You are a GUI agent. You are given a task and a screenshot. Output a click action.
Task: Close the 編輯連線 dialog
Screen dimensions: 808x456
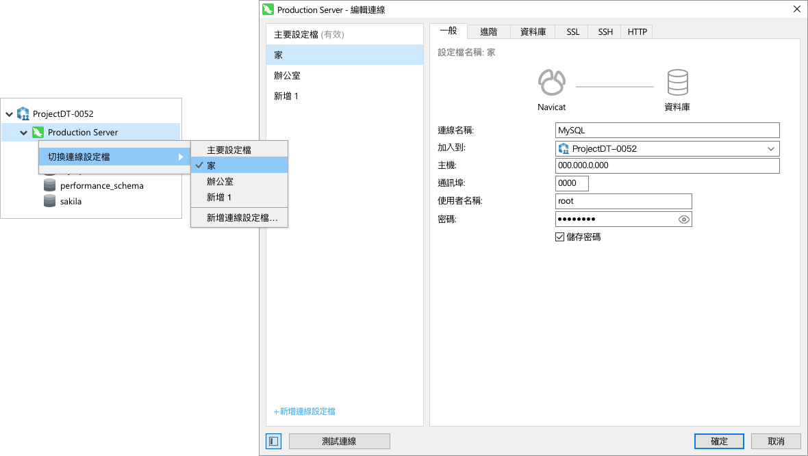click(x=796, y=10)
